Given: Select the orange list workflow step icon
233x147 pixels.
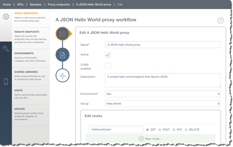Looking at the screenshot, I should click(x=62, y=34).
